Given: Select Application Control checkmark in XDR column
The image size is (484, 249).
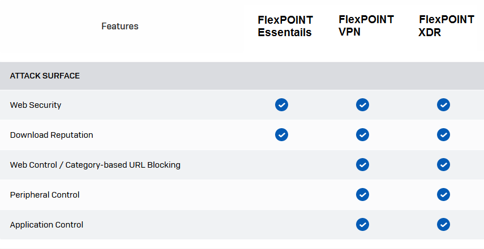Looking at the screenshot, I should 443,225.
